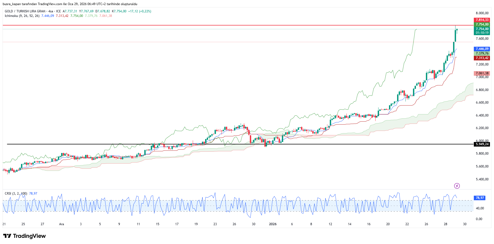Click the busra_kapan snapshot header text
This screenshot has width=494, height=244.
[x=70, y=4]
